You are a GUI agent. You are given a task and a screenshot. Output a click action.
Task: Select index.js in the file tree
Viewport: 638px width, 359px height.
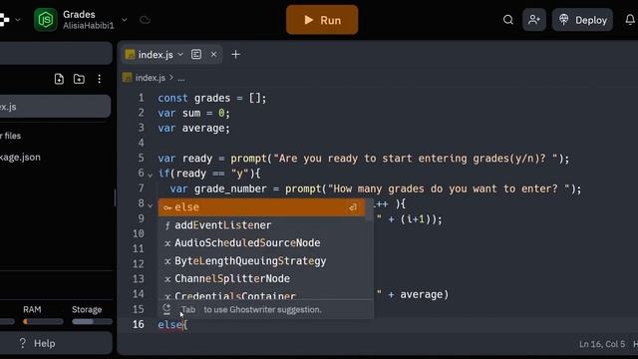55,107
